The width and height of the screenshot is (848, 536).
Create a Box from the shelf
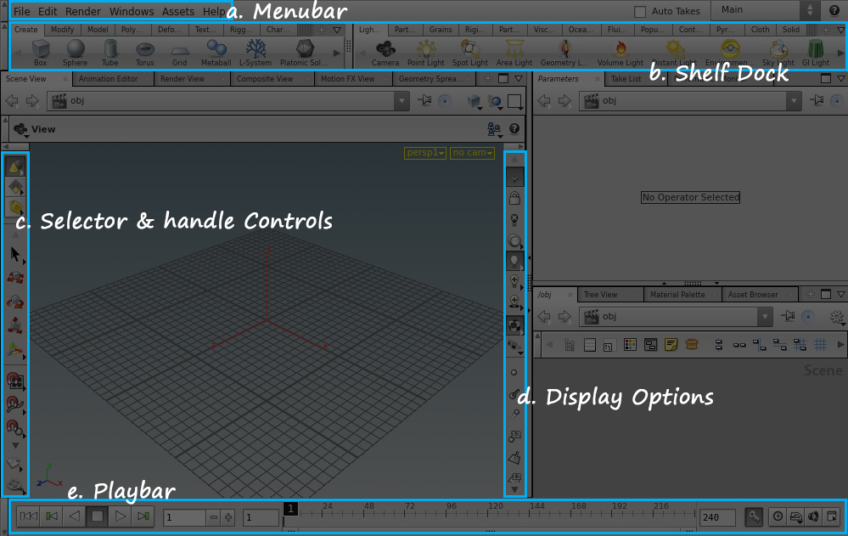tap(41, 53)
